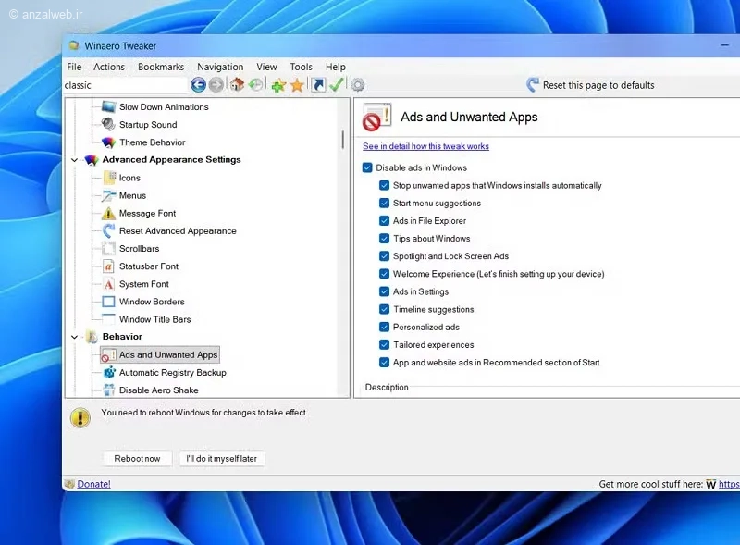Select Advanced Appearance Settings category label

point(171,160)
